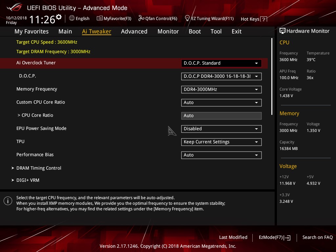Select the TPU row label
The image size is (336, 252).
coord(20,141)
